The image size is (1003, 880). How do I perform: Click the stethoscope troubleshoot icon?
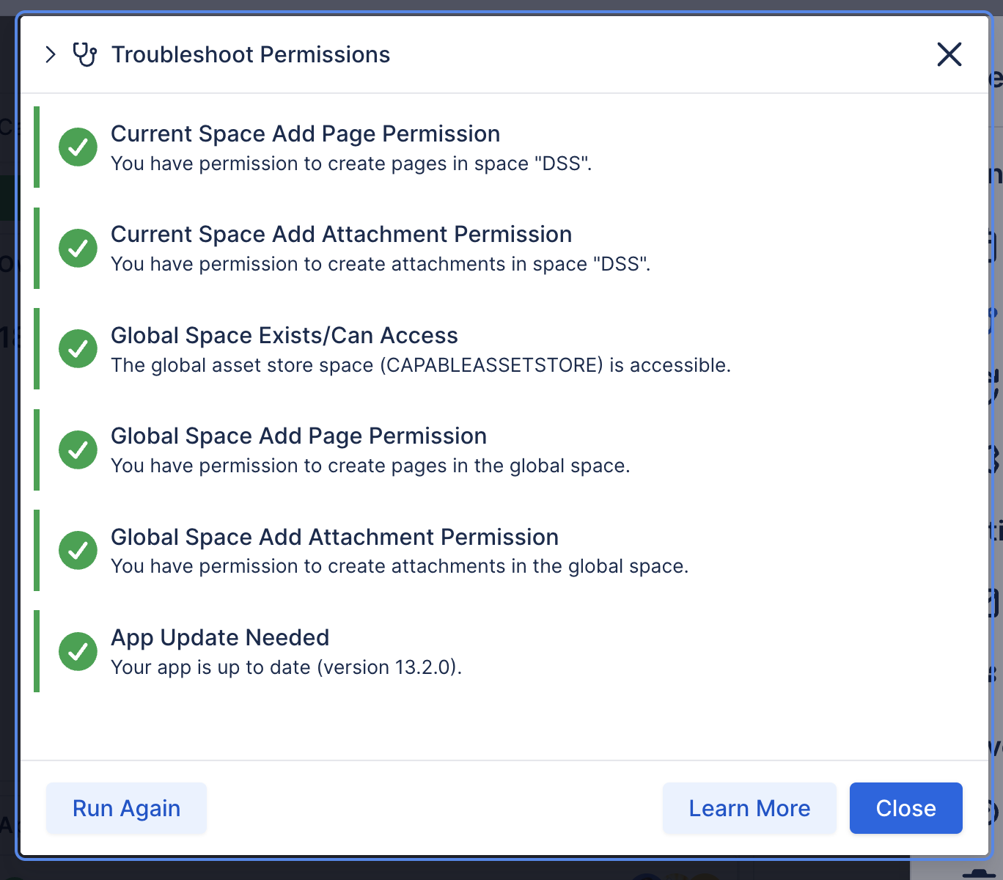pyautogui.click(x=84, y=55)
